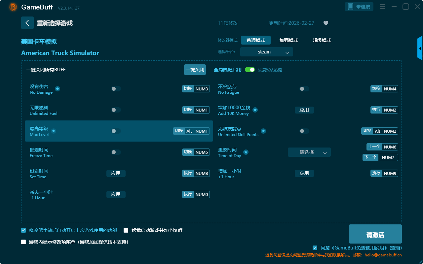Select the 超级模式 mode tab
Screen dimensions: 423x264
[322, 40]
